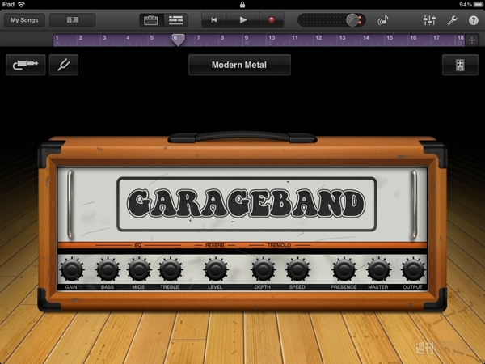Show the stompbox pedals view
Screen dimensions: 485x364
[x=460, y=66]
